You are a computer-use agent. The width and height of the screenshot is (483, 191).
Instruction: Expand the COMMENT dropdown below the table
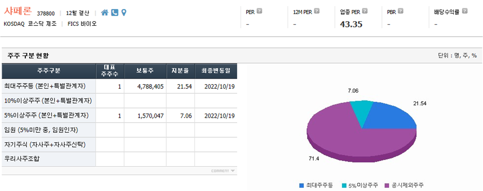click(x=223, y=171)
